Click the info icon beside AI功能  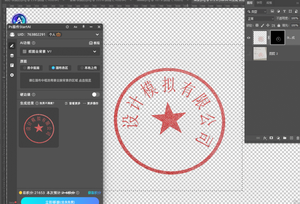pyautogui.click(x=33, y=43)
